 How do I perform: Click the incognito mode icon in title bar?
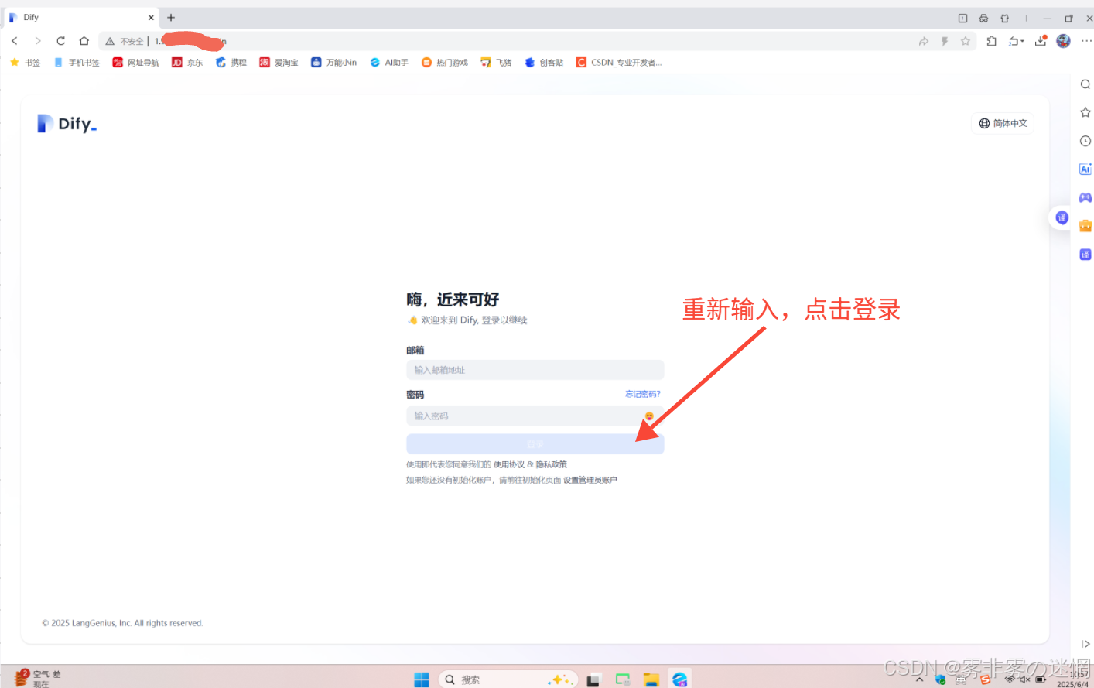(x=983, y=18)
